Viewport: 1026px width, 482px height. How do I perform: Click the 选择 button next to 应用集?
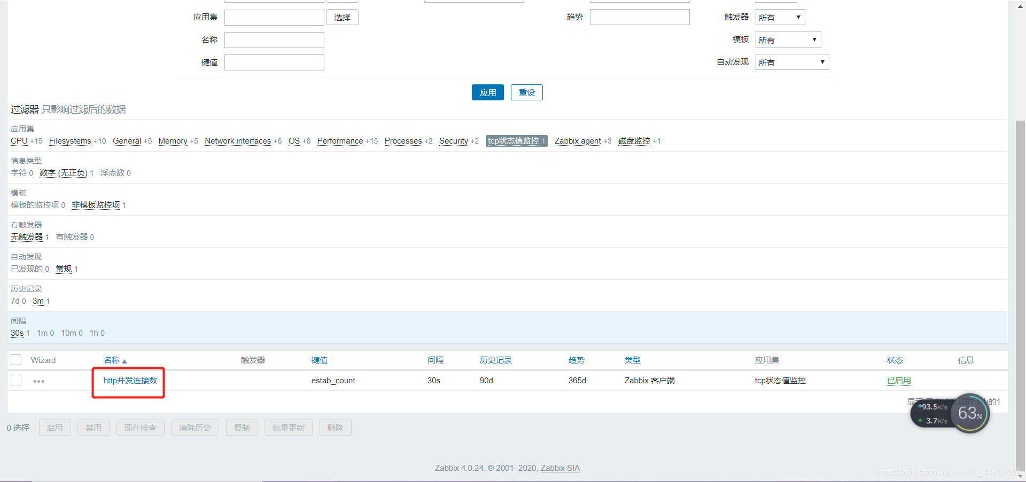pyautogui.click(x=343, y=18)
